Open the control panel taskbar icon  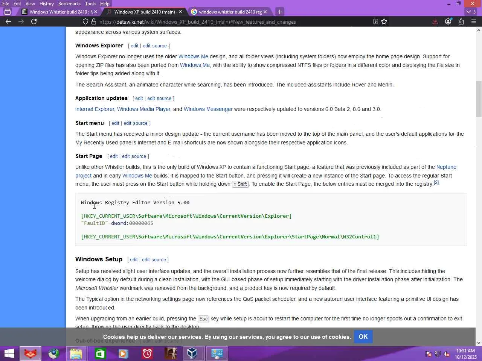point(217,353)
